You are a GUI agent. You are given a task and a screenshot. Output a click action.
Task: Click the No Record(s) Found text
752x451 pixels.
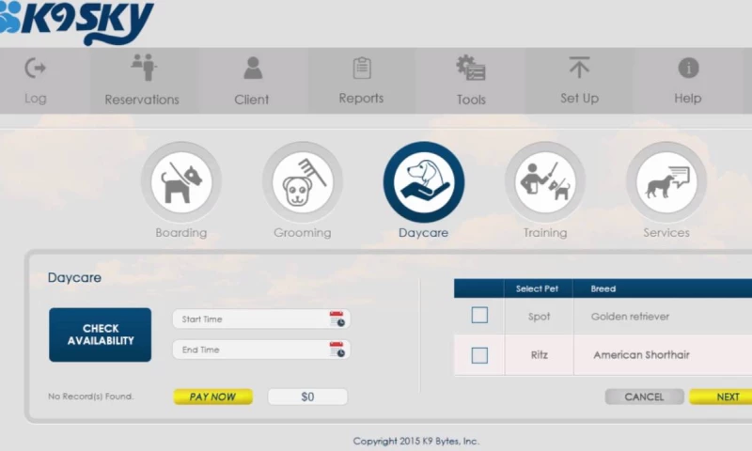90,397
